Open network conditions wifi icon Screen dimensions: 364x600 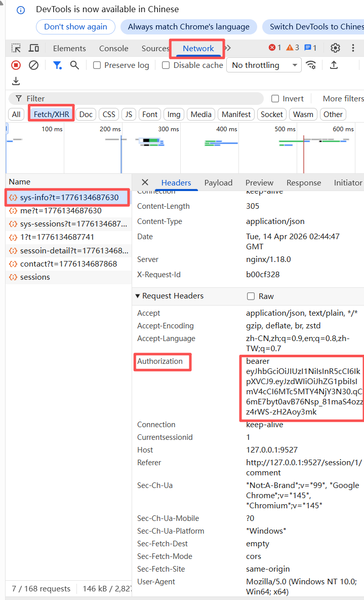[x=311, y=65]
